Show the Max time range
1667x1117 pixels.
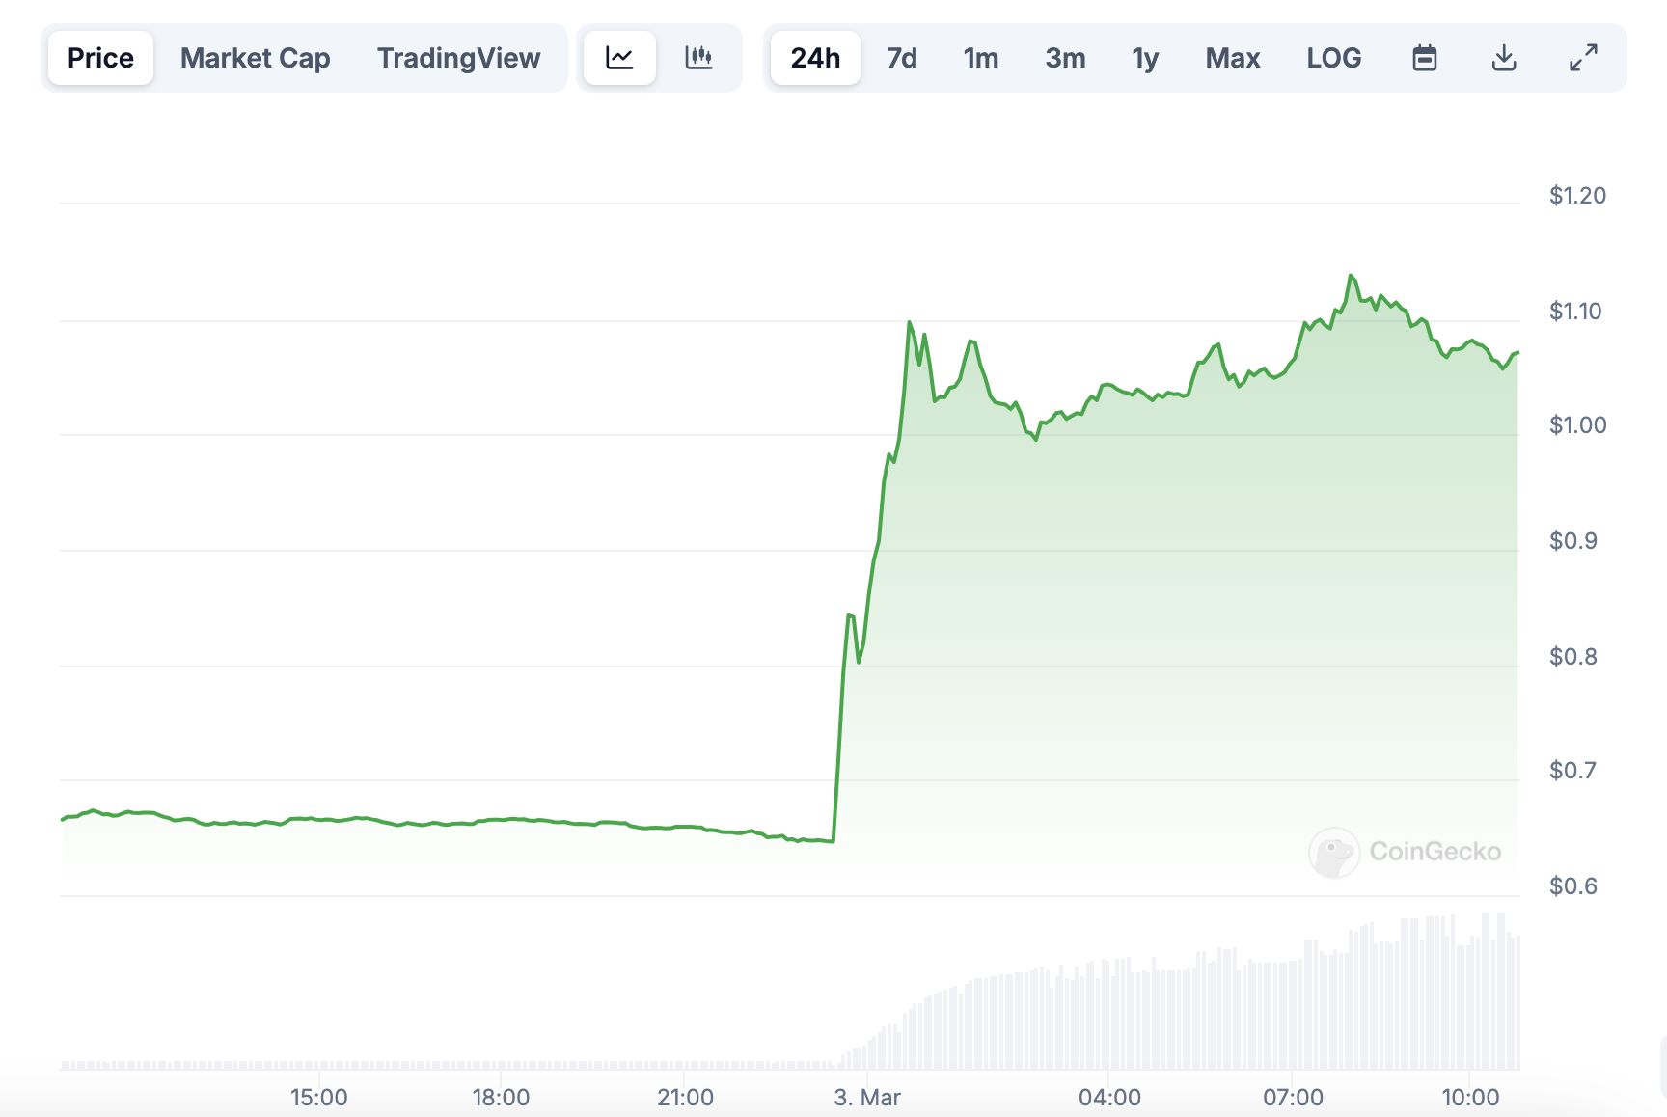1232,58
